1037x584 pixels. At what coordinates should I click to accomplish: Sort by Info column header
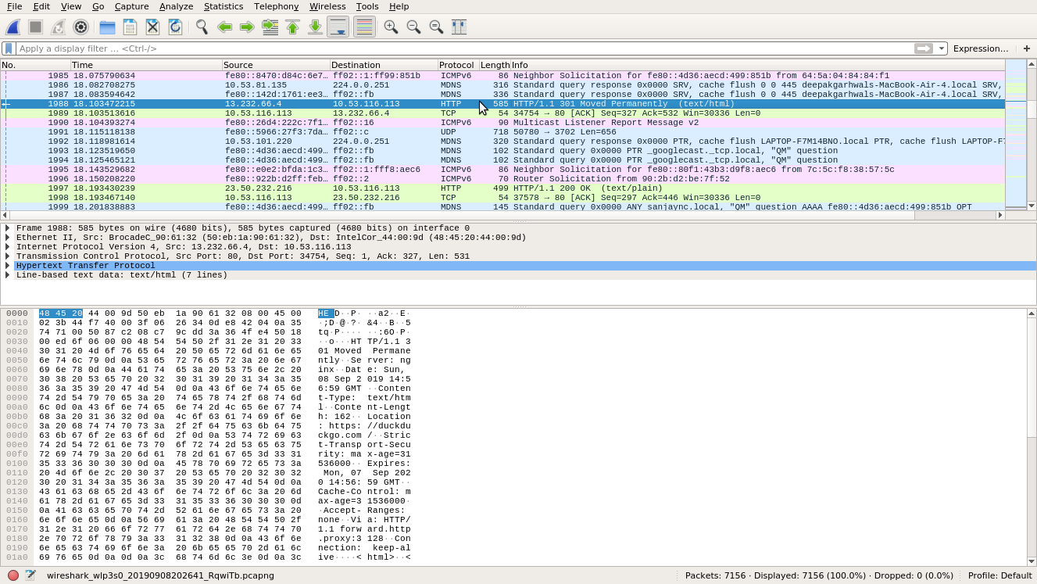click(757, 65)
